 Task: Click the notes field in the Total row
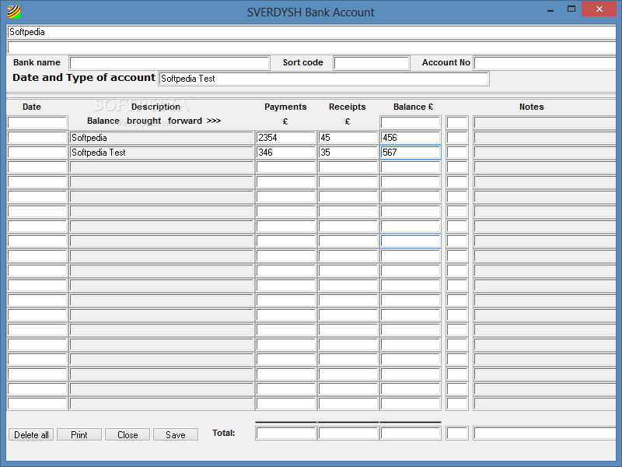546,434
